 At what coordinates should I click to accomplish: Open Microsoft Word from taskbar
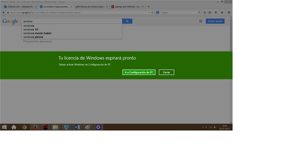[x=77, y=127]
